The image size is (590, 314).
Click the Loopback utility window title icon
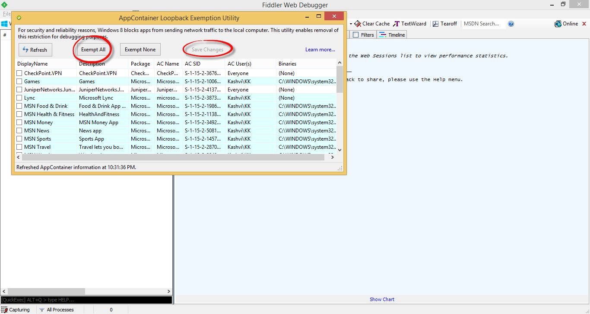[19, 18]
